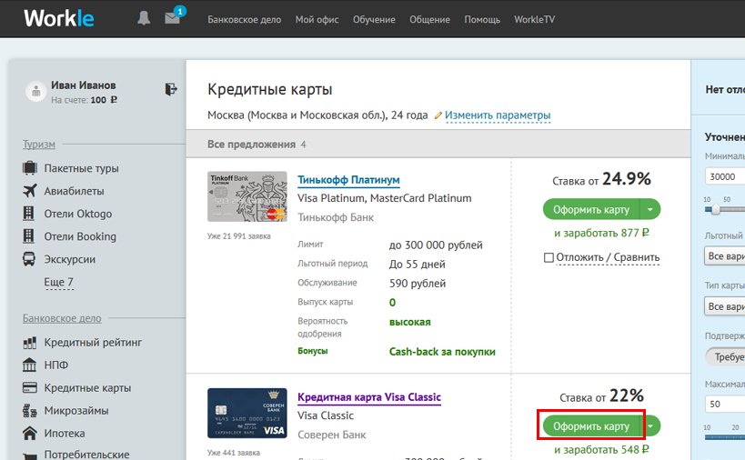The height and width of the screenshot is (460, 745).
Task: Click the Иван Иванов username
Action: click(x=83, y=85)
